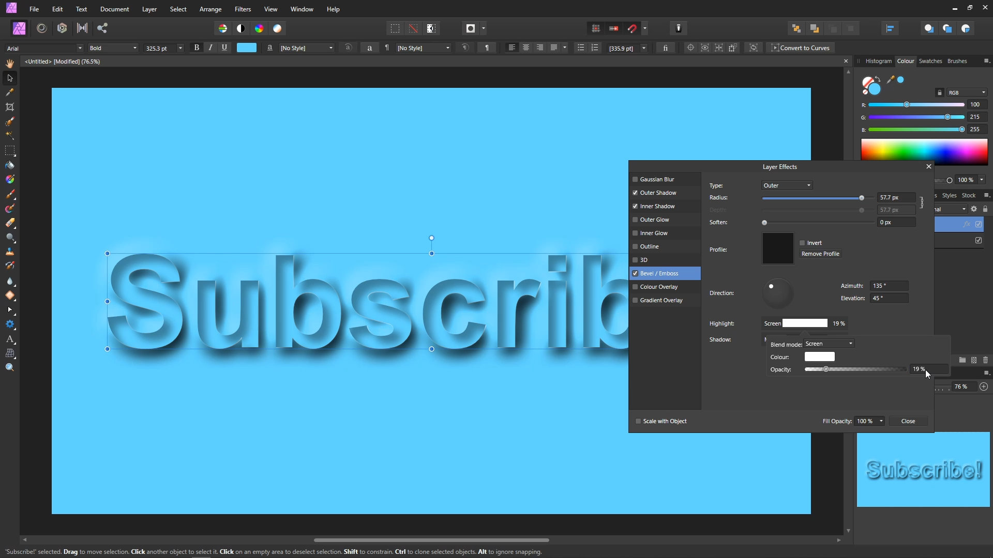Align text to centre
Viewport: 993px width, 558px height.
526,48
